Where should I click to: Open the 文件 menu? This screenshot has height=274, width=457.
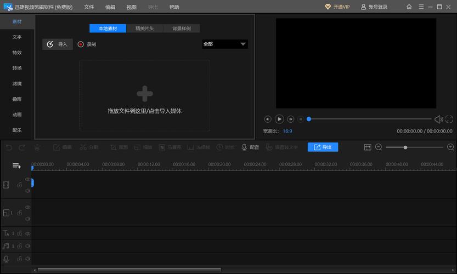(x=89, y=7)
